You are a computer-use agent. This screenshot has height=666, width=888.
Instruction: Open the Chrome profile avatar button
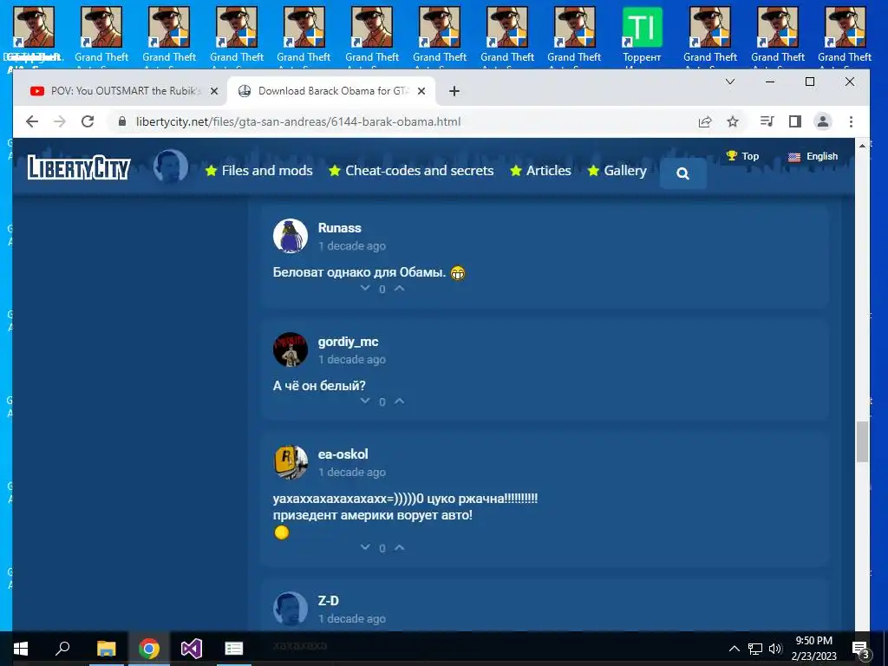[823, 121]
